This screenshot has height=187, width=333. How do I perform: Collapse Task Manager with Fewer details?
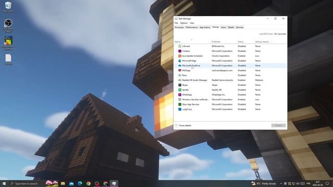183,126
